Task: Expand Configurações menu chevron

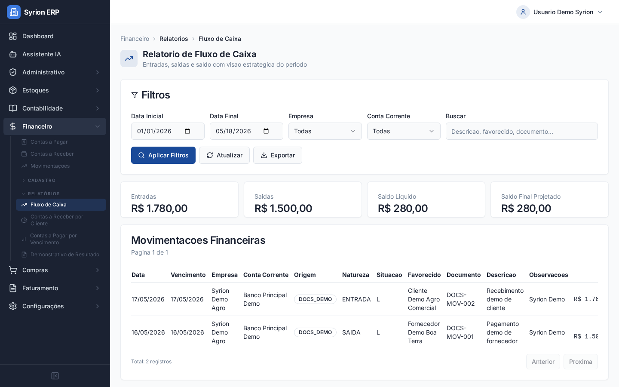Action: coord(98,306)
